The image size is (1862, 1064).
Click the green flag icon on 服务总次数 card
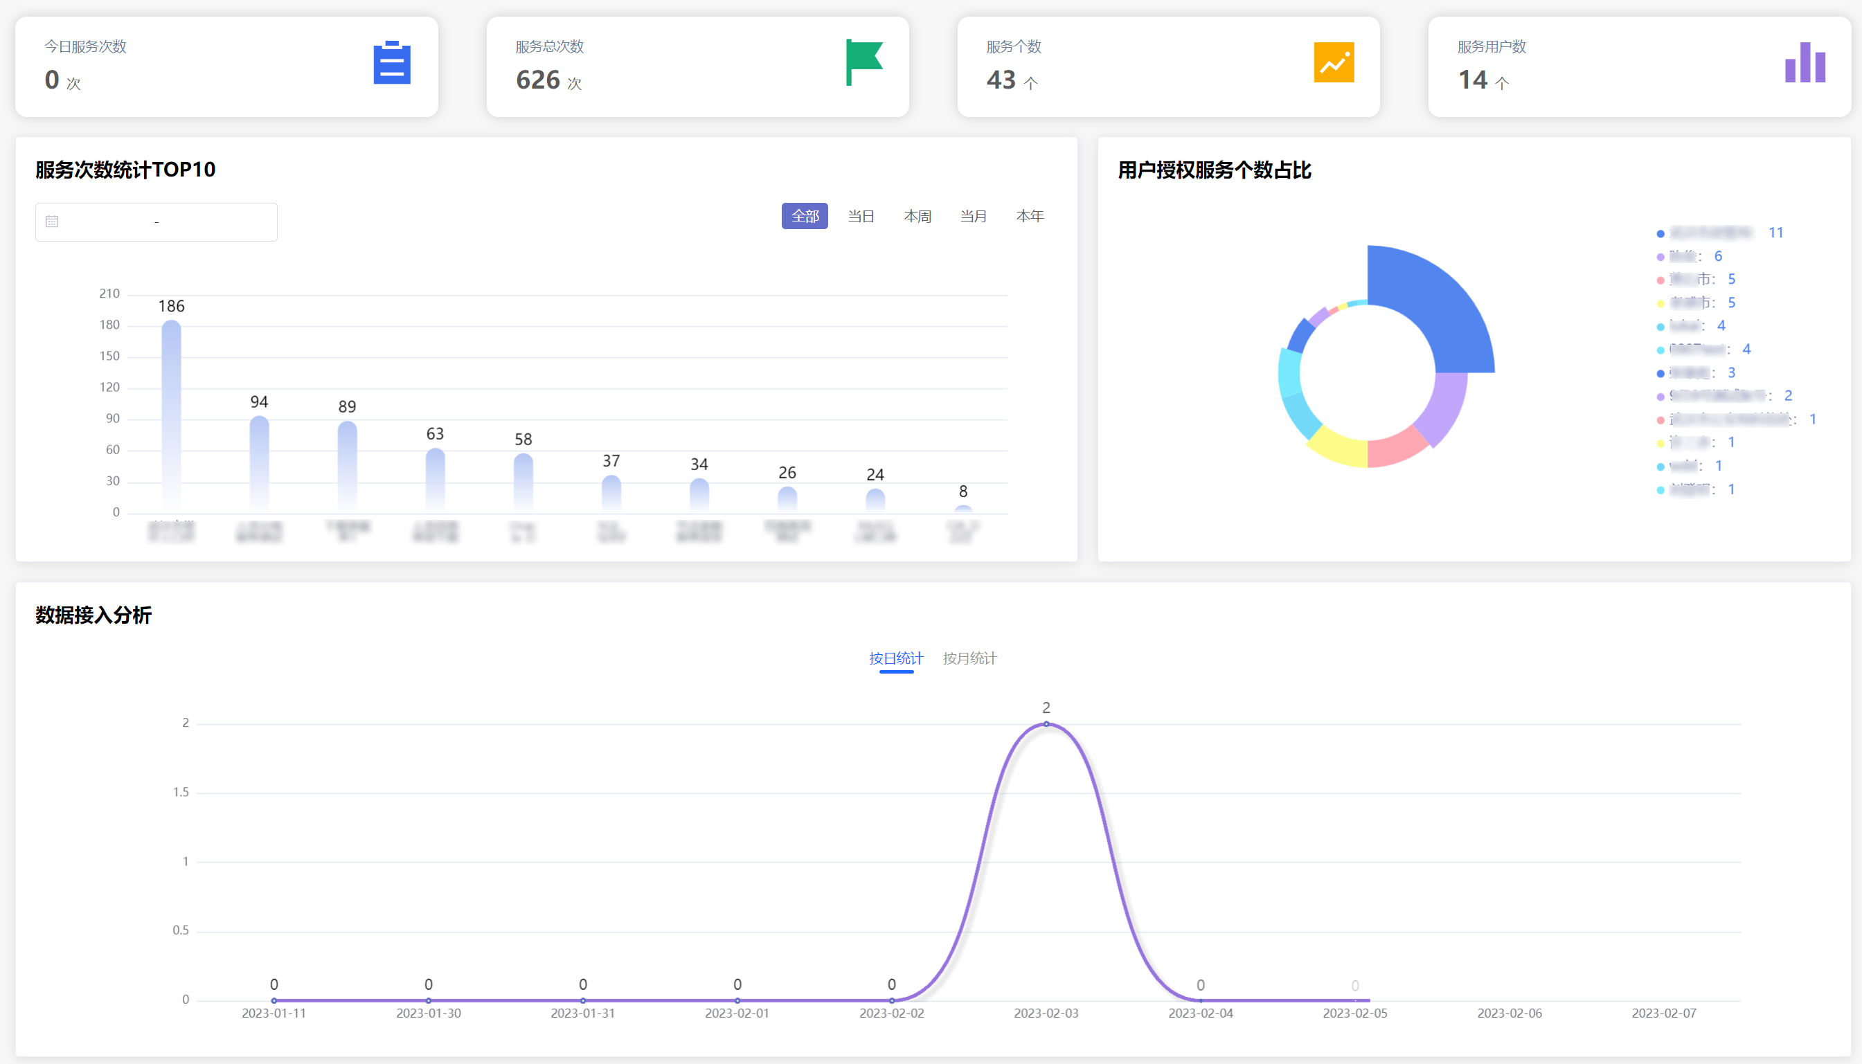[864, 63]
